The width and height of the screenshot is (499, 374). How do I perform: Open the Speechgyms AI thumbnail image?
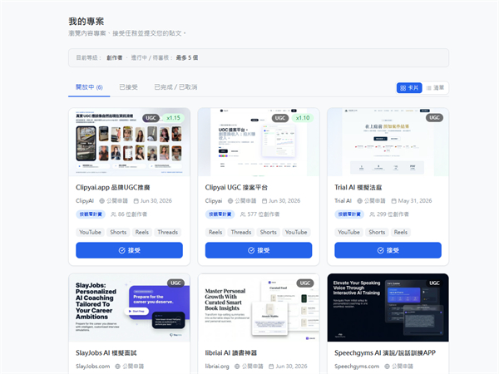tap(388, 308)
